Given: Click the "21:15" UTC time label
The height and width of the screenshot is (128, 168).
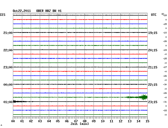Looking at the screenshot, I should coord(153,67).
